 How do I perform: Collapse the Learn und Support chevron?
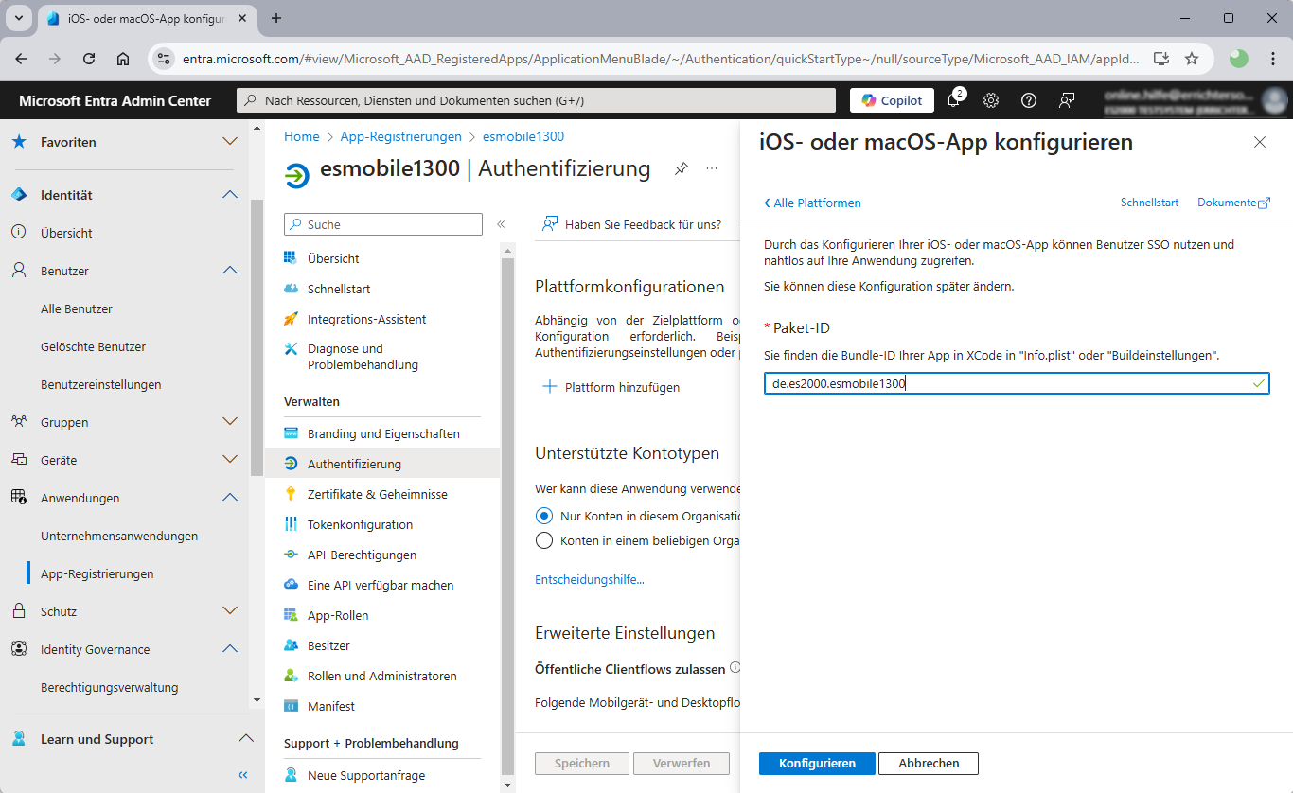pos(245,739)
